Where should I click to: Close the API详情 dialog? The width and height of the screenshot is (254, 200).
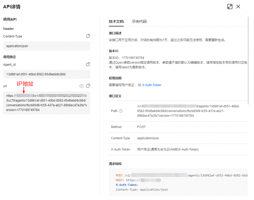tap(238, 7)
